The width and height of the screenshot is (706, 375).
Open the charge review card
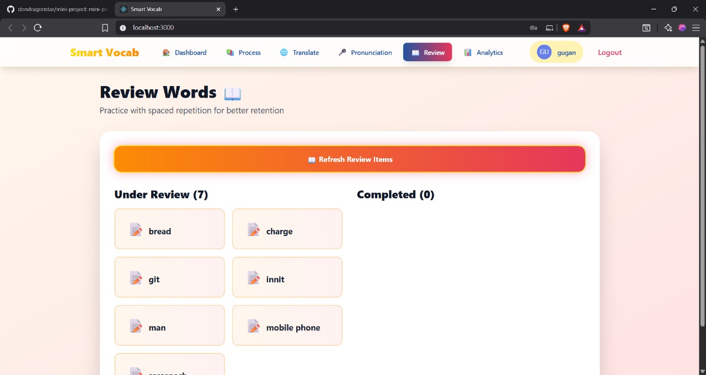[x=287, y=229]
